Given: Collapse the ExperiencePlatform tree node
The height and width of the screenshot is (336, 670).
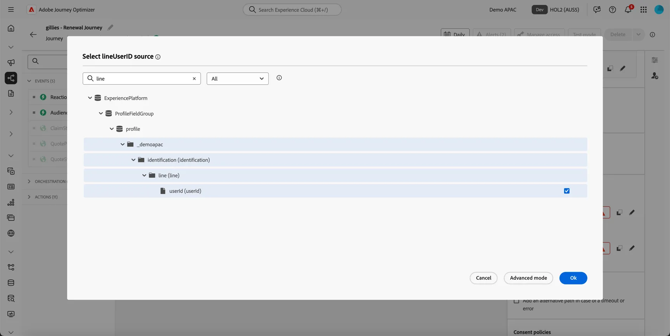Looking at the screenshot, I should 90,98.
